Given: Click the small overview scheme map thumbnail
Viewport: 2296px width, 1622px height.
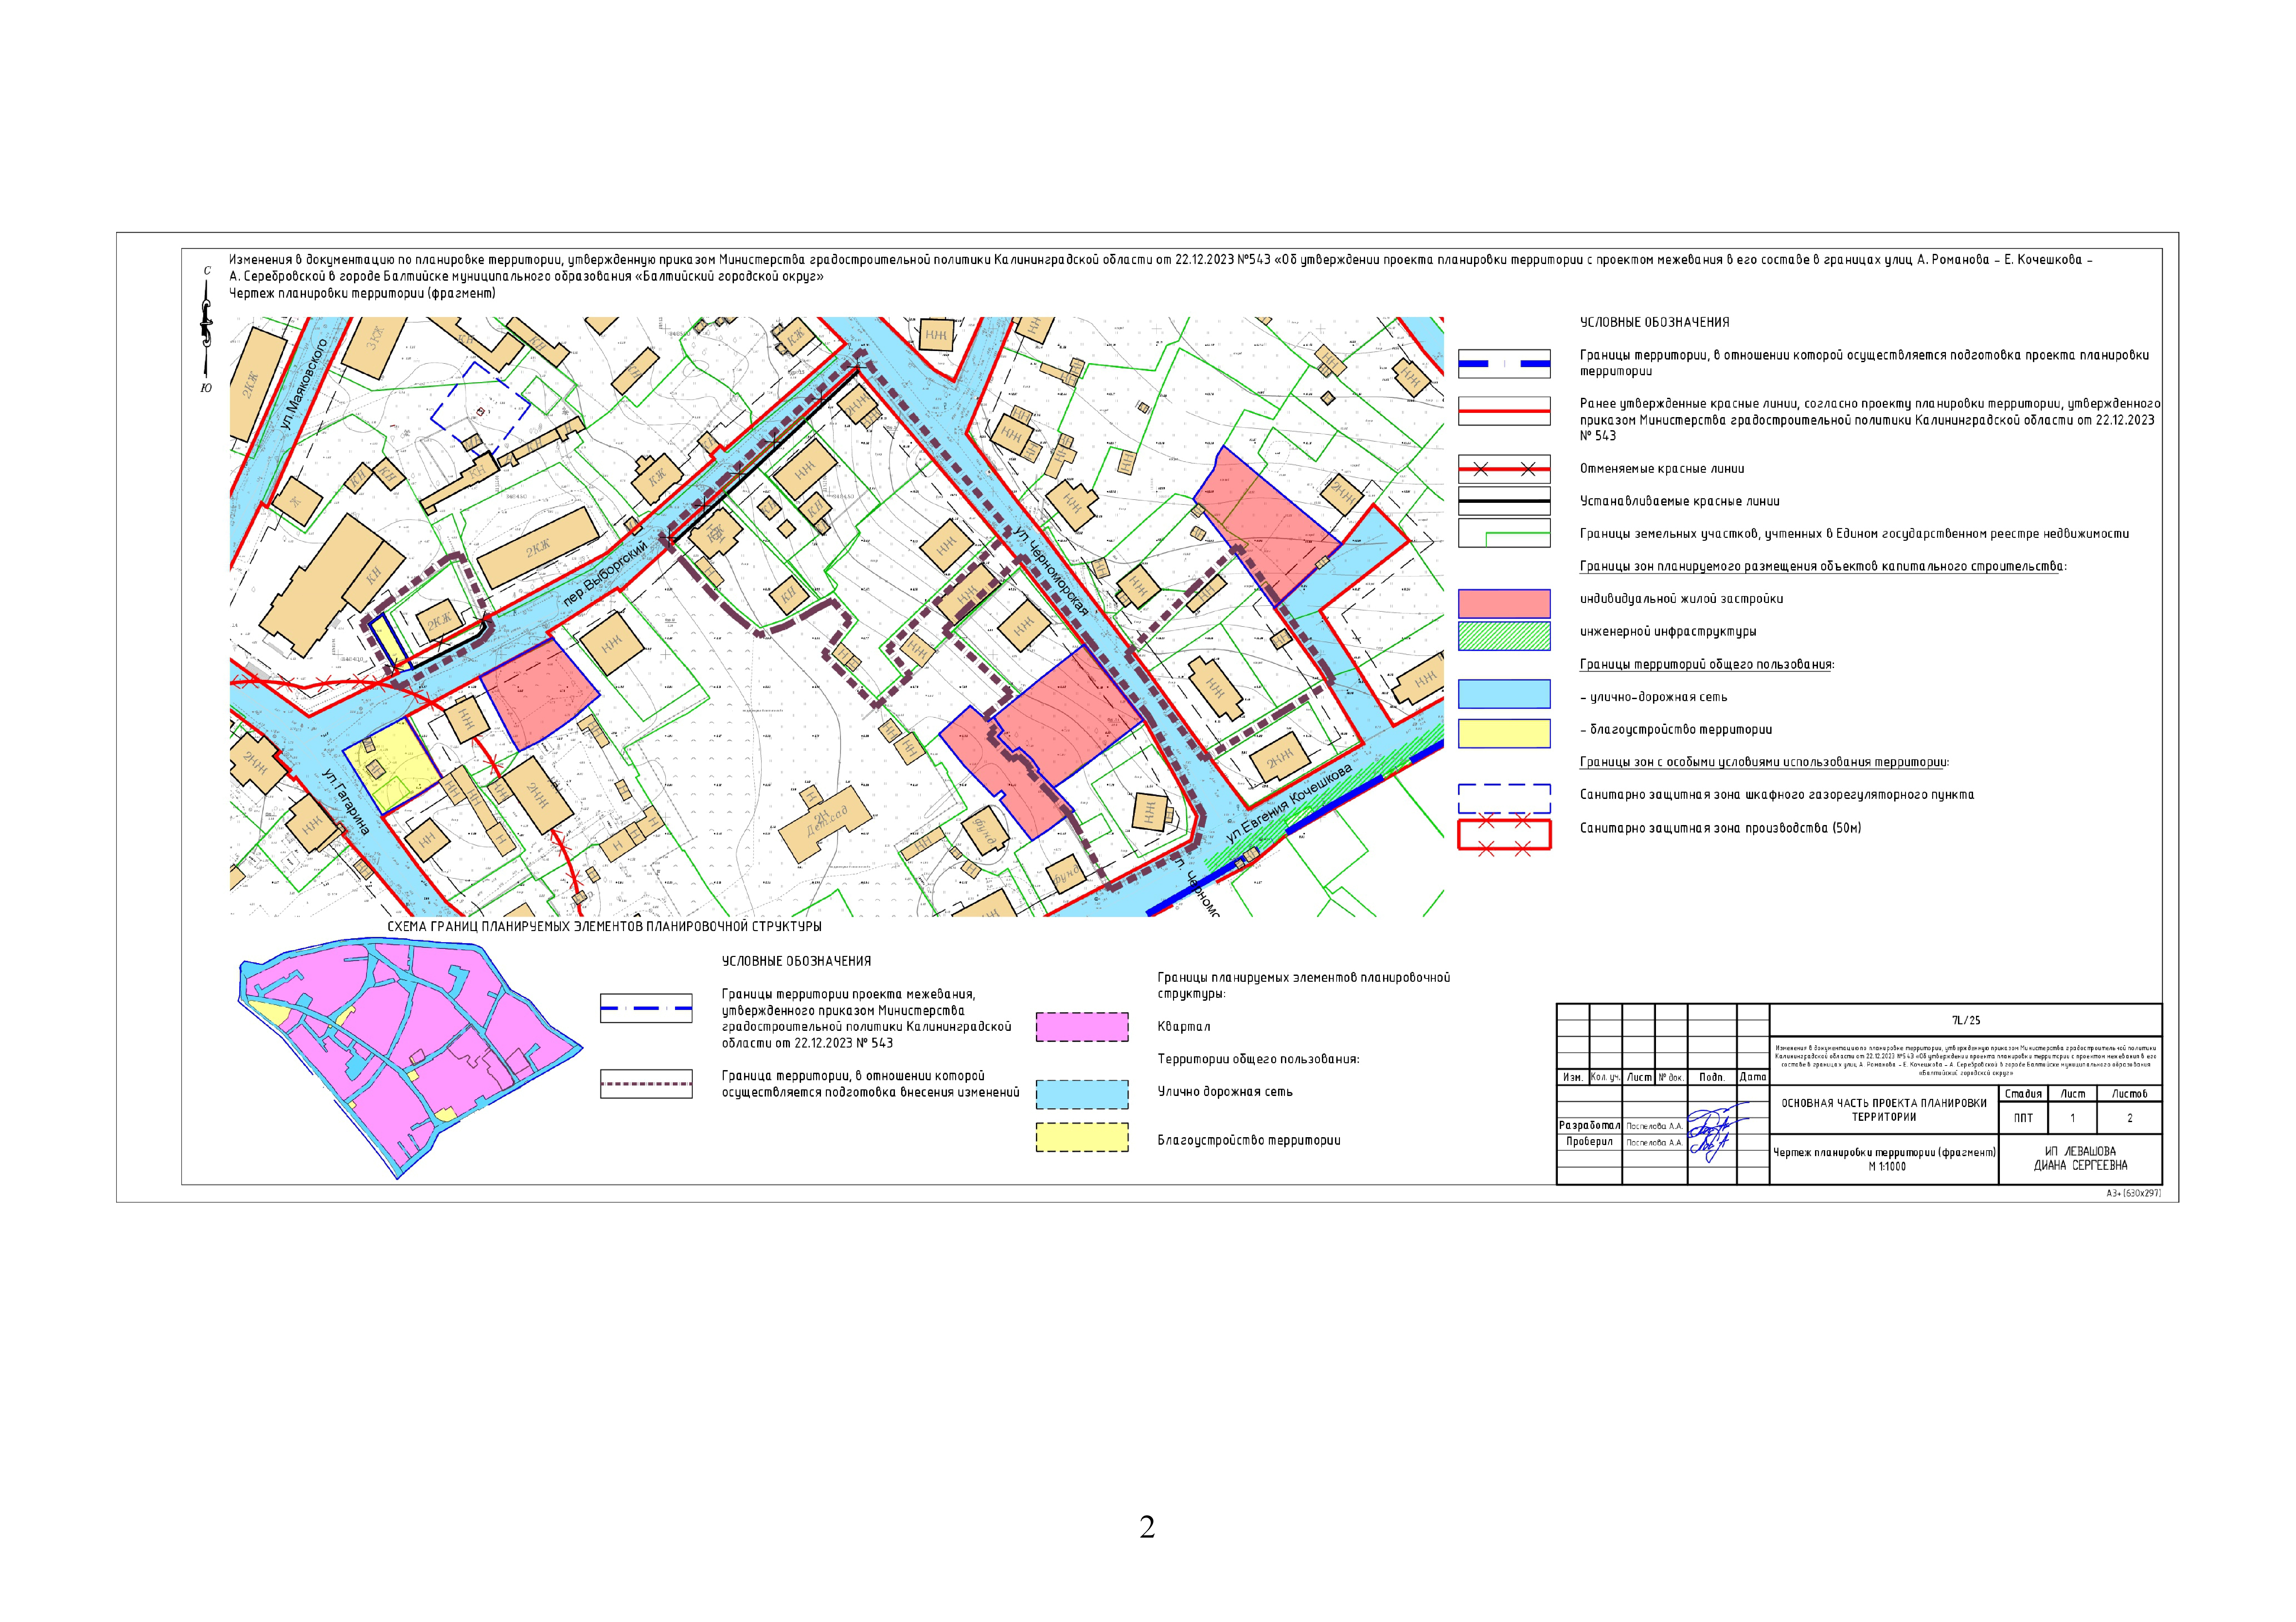Looking at the screenshot, I should [x=410, y=1060].
